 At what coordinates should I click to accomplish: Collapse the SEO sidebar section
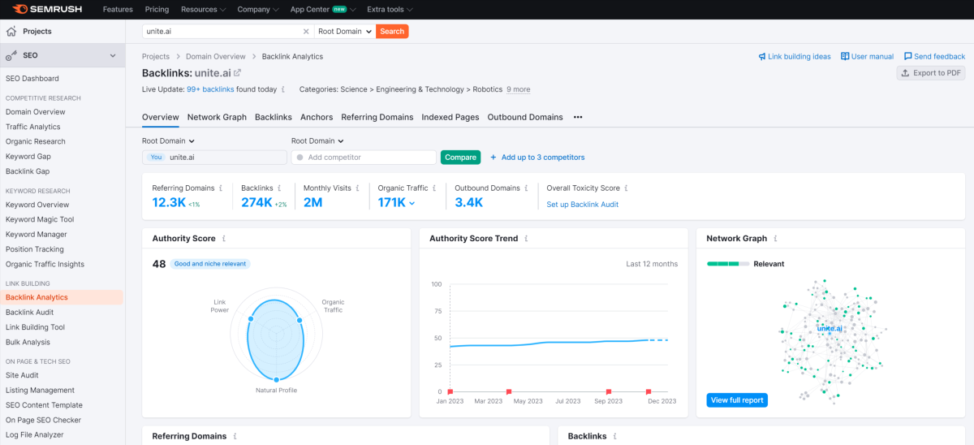point(113,55)
